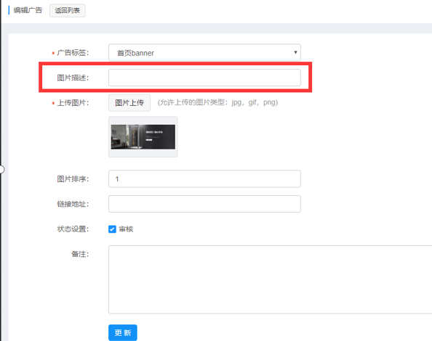Click the 返回列表 button
The image size is (432, 341).
point(67,10)
